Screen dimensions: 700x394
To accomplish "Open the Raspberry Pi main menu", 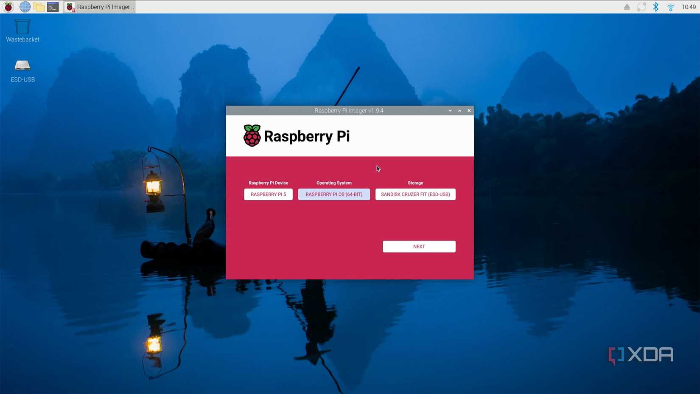I will coord(8,7).
